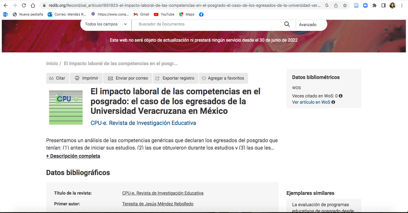Click the padlock site info icon
The image size is (408, 213).
(44, 5)
